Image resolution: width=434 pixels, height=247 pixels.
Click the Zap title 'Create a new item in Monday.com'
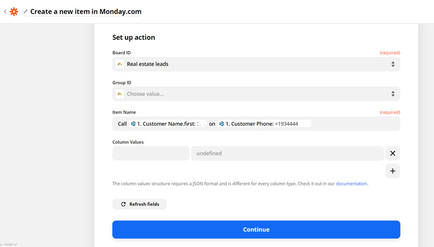(x=86, y=12)
